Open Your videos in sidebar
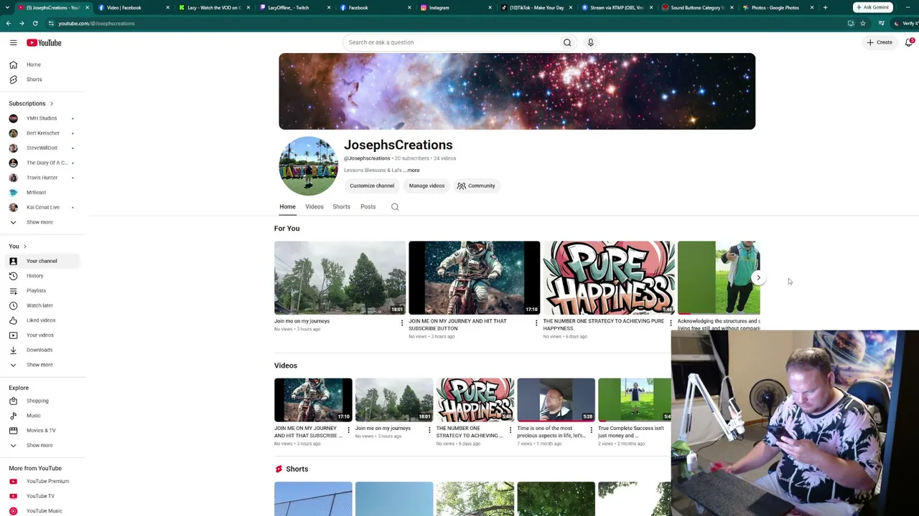The height and width of the screenshot is (516, 919). click(x=42, y=335)
